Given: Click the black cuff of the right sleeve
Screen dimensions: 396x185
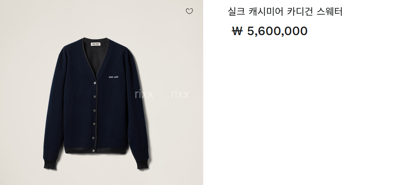Looking at the screenshot, I should click(143, 165).
